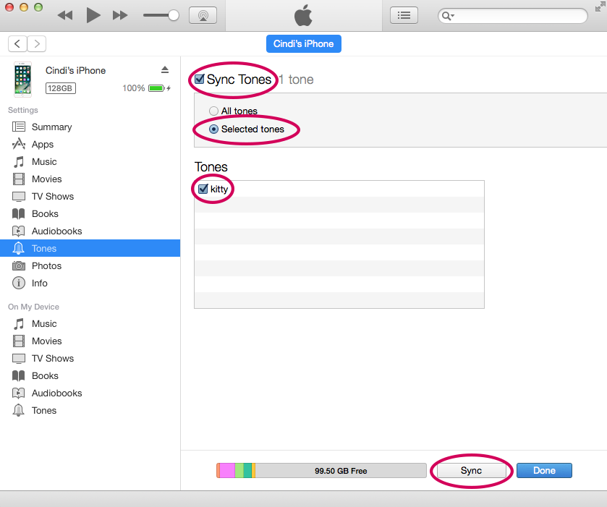Click the '1 tone' count label
607x507 pixels.
296,80
